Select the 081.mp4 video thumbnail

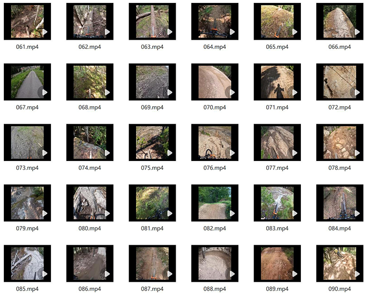tap(152, 203)
